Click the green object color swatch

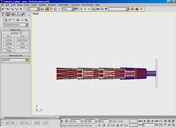pyautogui.click(x=27, y=60)
